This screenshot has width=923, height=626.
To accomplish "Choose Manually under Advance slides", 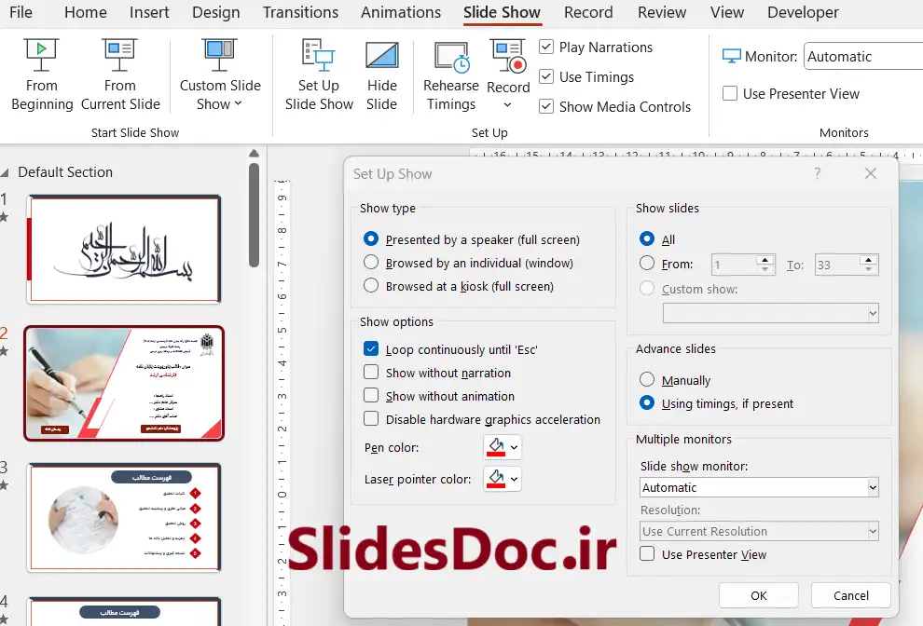I will point(647,380).
